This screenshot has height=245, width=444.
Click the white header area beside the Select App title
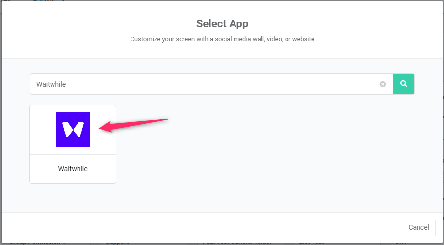[340, 23]
